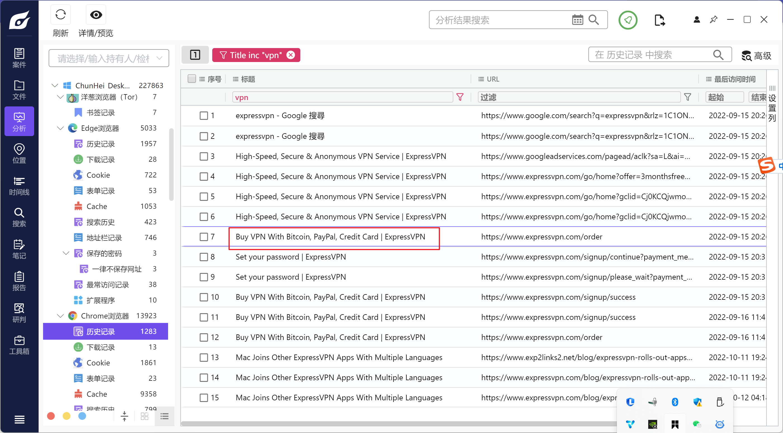Click the user account icon

pos(697,20)
